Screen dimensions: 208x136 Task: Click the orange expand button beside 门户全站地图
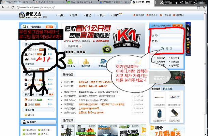[x=49, y=27]
